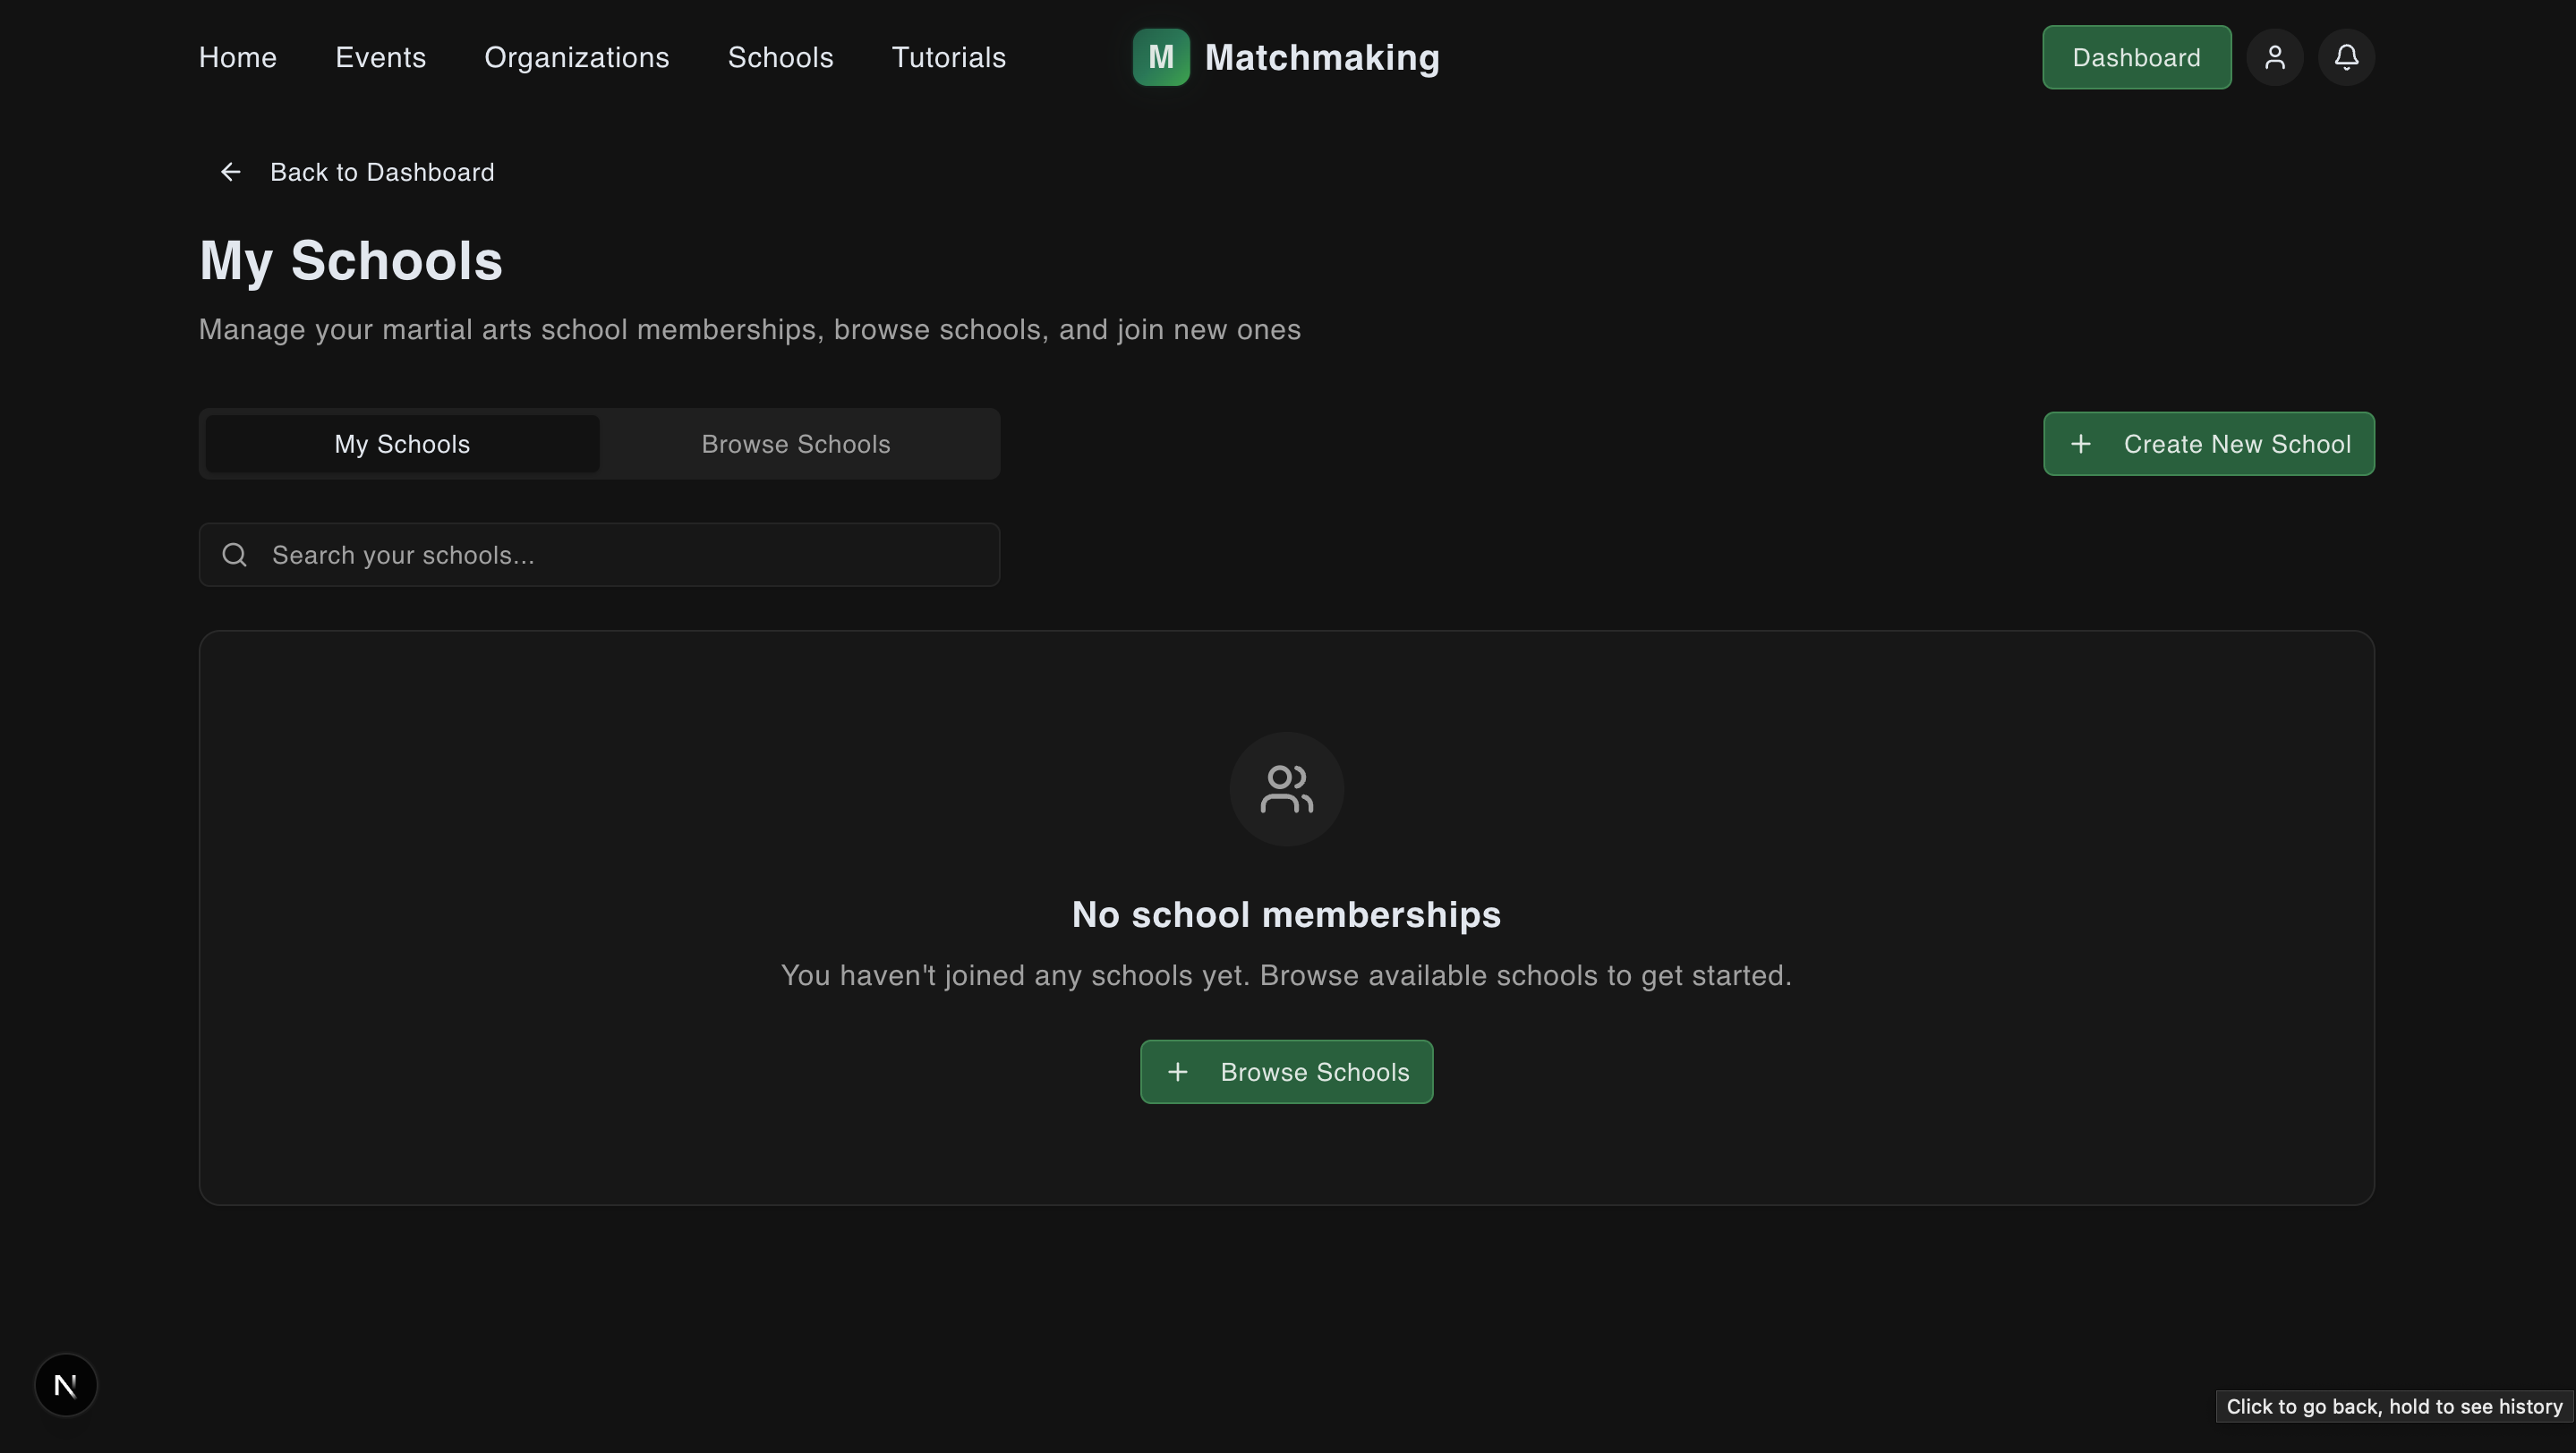Screen dimensions: 2576x1453
Task: Click the 'Manage your martial arts school memberships' subtitle
Action: tap(750, 330)
